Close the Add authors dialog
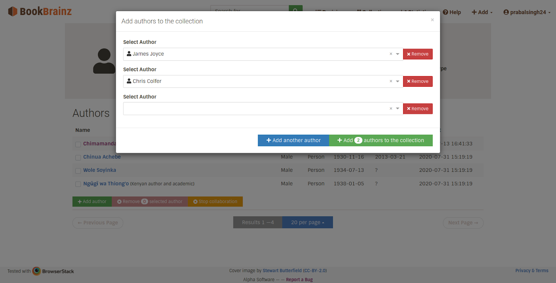 click(x=432, y=20)
